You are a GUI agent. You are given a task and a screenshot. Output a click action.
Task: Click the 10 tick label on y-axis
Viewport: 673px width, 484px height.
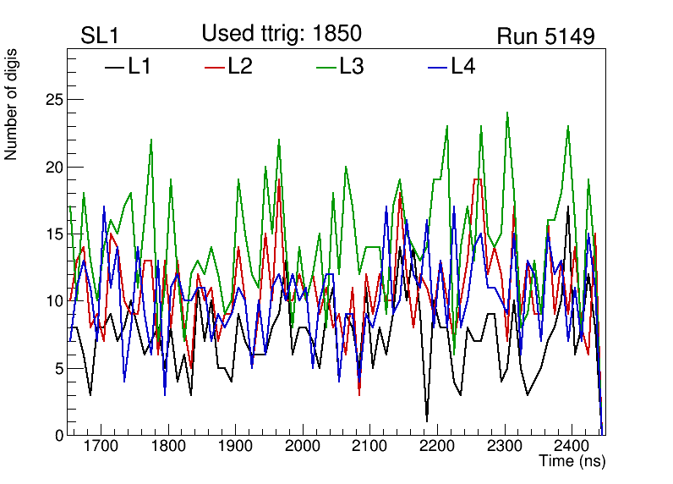tap(53, 301)
